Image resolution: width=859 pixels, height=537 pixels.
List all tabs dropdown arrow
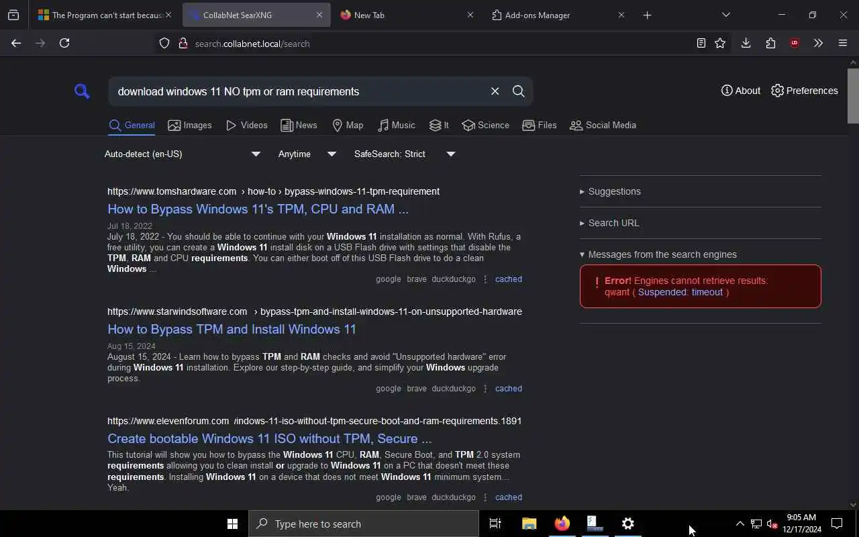[725, 15]
